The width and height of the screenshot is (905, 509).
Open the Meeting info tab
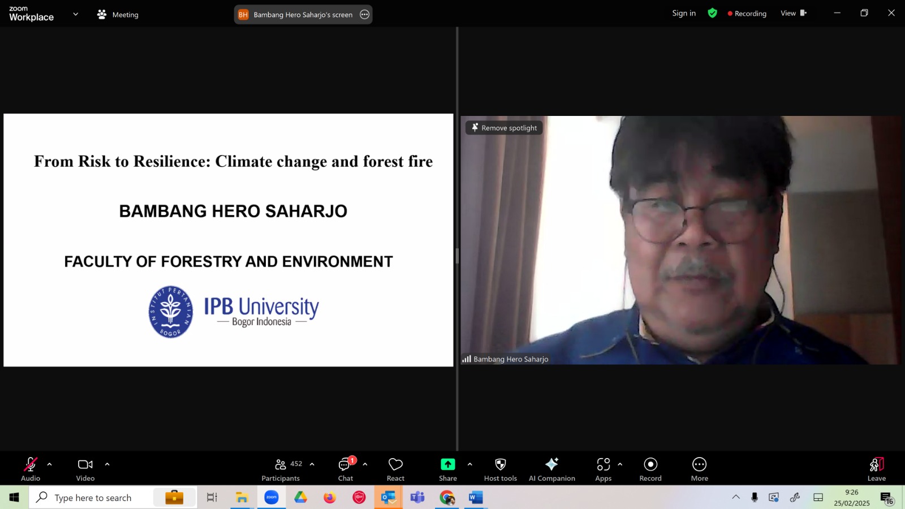pyautogui.click(x=118, y=15)
